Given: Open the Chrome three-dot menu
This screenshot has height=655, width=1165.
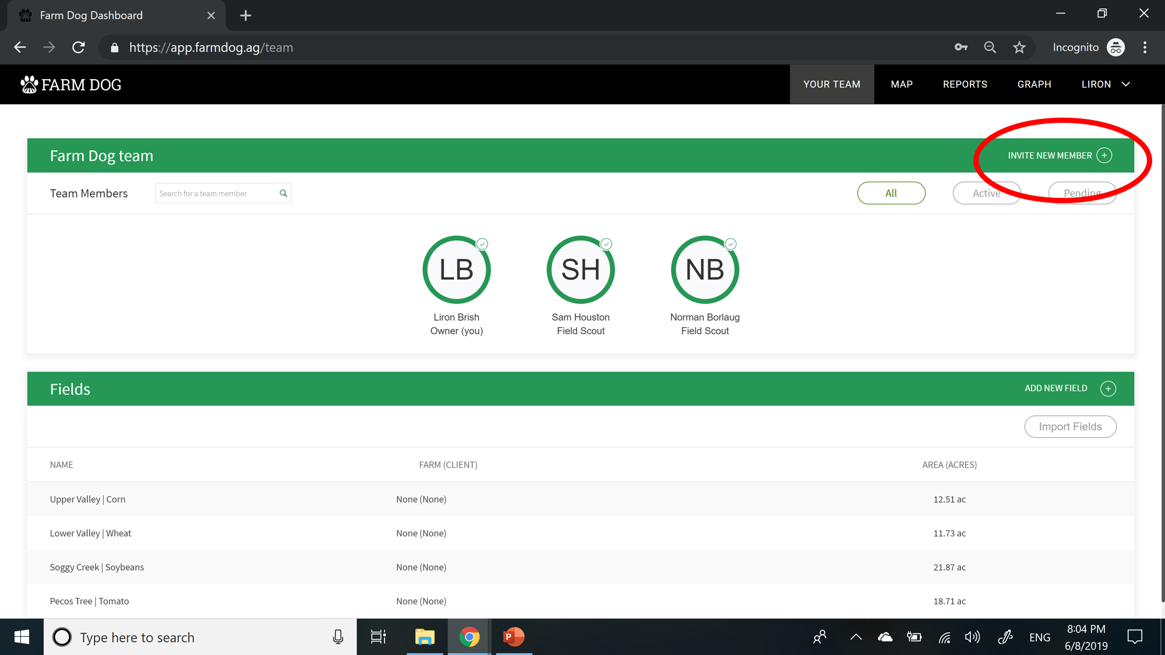Looking at the screenshot, I should click(x=1145, y=48).
